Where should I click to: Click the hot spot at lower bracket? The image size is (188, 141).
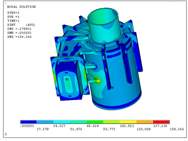[x=98, y=81]
